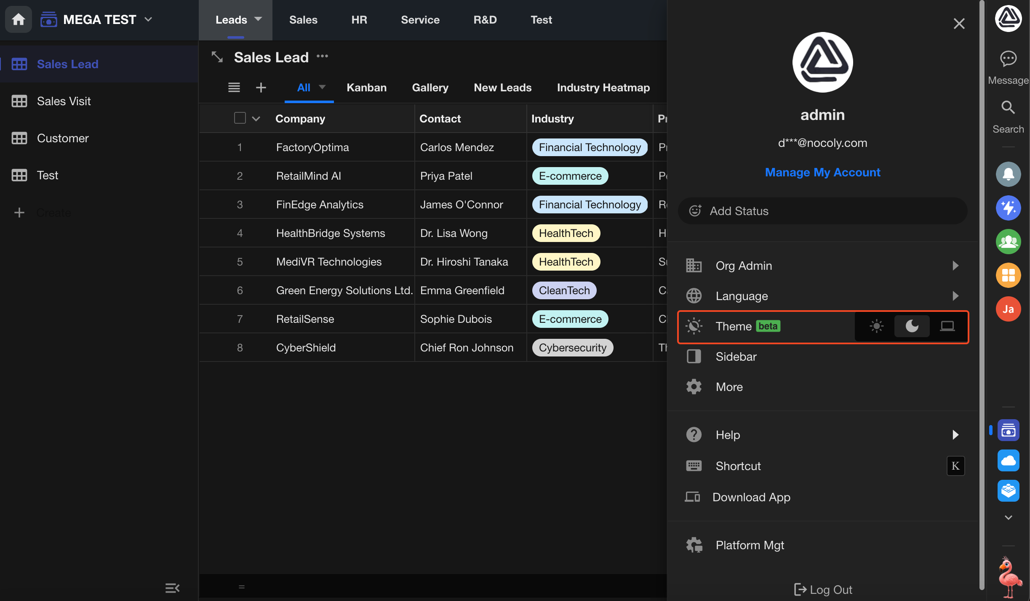This screenshot has width=1030, height=601.
Task: Click the sidebar collapse icon at the bottom left
Action: [x=172, y=588]
